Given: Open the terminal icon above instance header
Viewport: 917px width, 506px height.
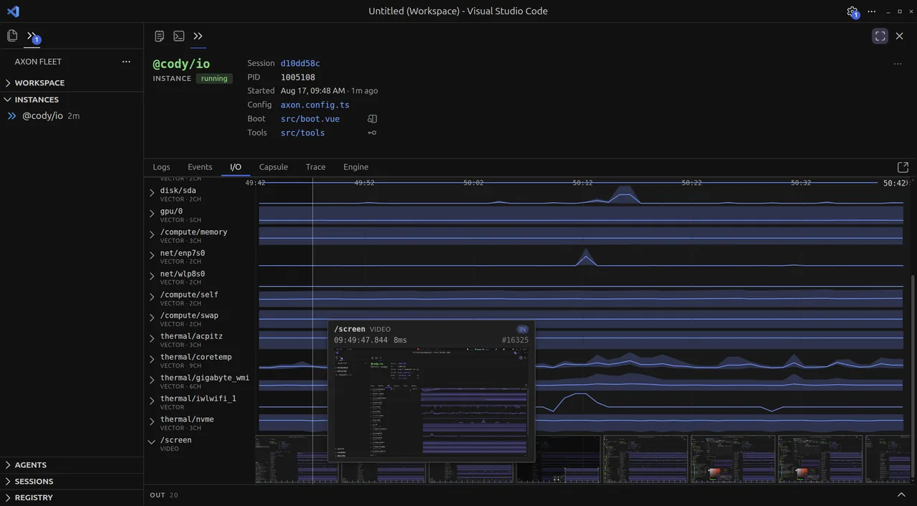Looking at the screenshot, I should (179, 36).
